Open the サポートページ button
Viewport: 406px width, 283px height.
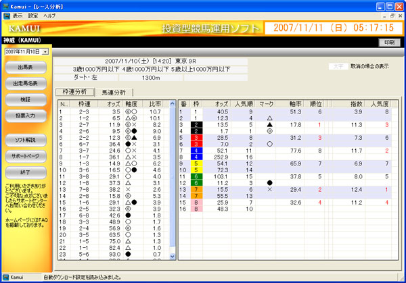click(26, 155)
